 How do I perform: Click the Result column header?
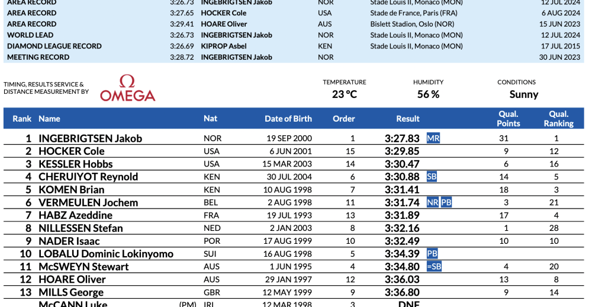tap(408, 119)
